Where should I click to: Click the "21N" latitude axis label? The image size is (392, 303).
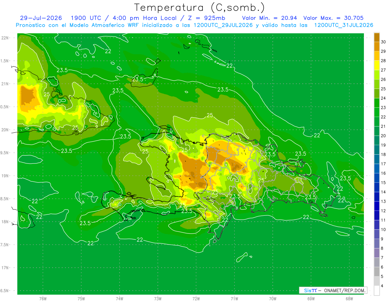[x=5, y=84]
